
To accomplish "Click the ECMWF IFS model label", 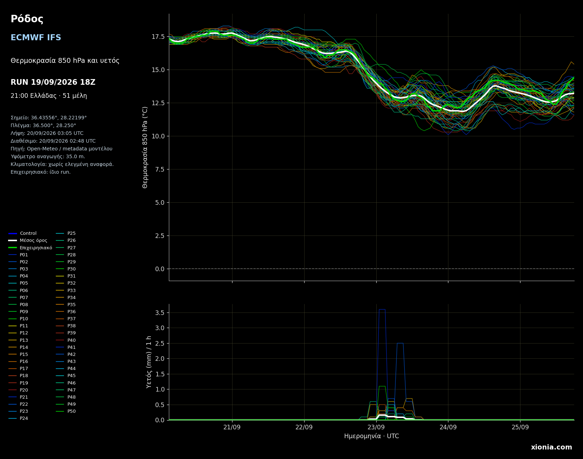I will point(36,38).
